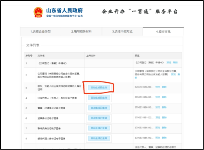Preview the file in row 3 (股东、发起人)

point(157,87)
